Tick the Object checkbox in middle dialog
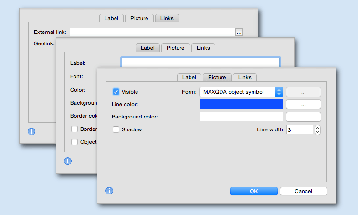Viewport: 358px width, 215px height. tap(74, 142)
